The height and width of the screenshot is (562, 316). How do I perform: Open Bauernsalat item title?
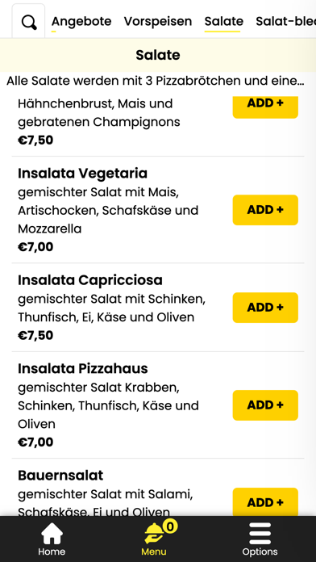pyautogui.click(x=60, y=476)
